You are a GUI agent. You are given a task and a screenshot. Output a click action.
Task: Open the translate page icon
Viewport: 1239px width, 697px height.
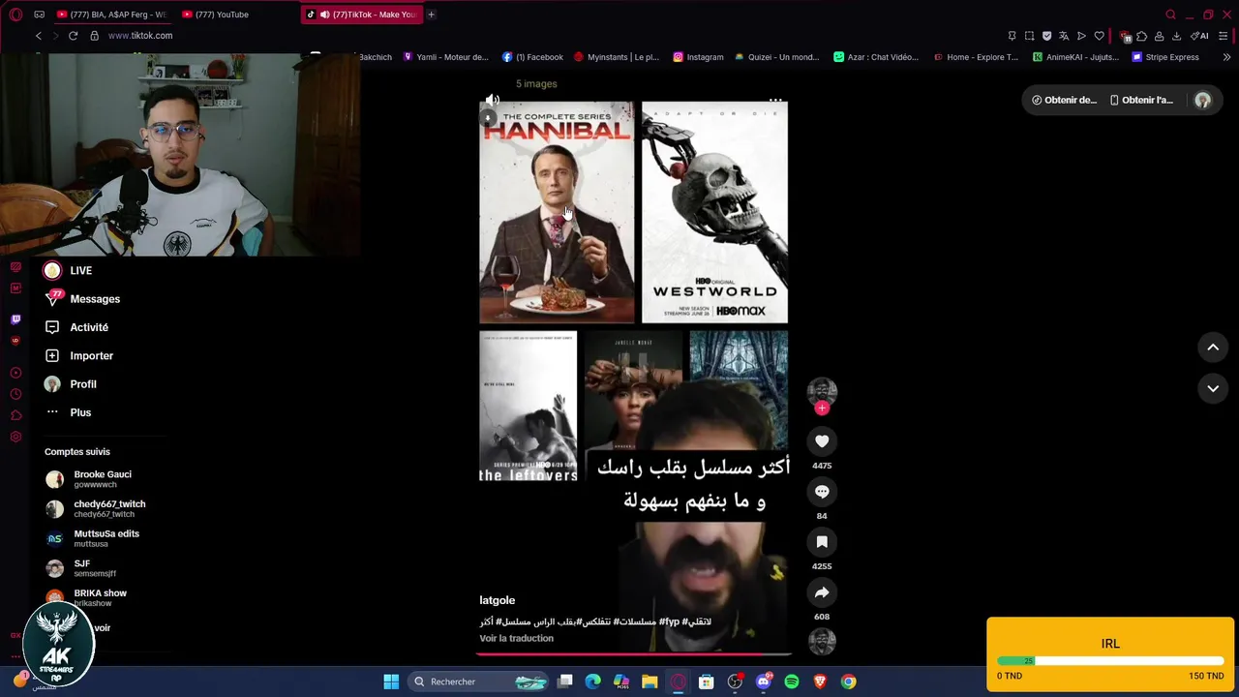tap(1064, 36)
